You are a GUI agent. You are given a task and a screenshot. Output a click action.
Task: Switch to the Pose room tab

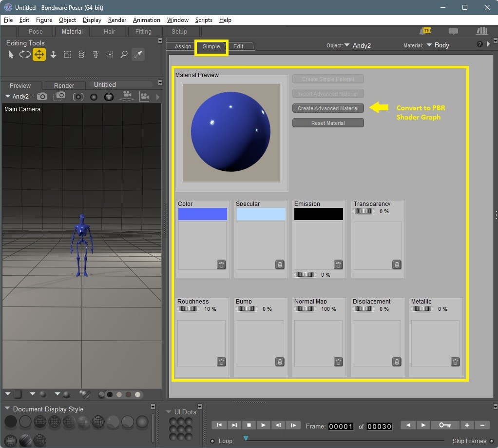36,32
